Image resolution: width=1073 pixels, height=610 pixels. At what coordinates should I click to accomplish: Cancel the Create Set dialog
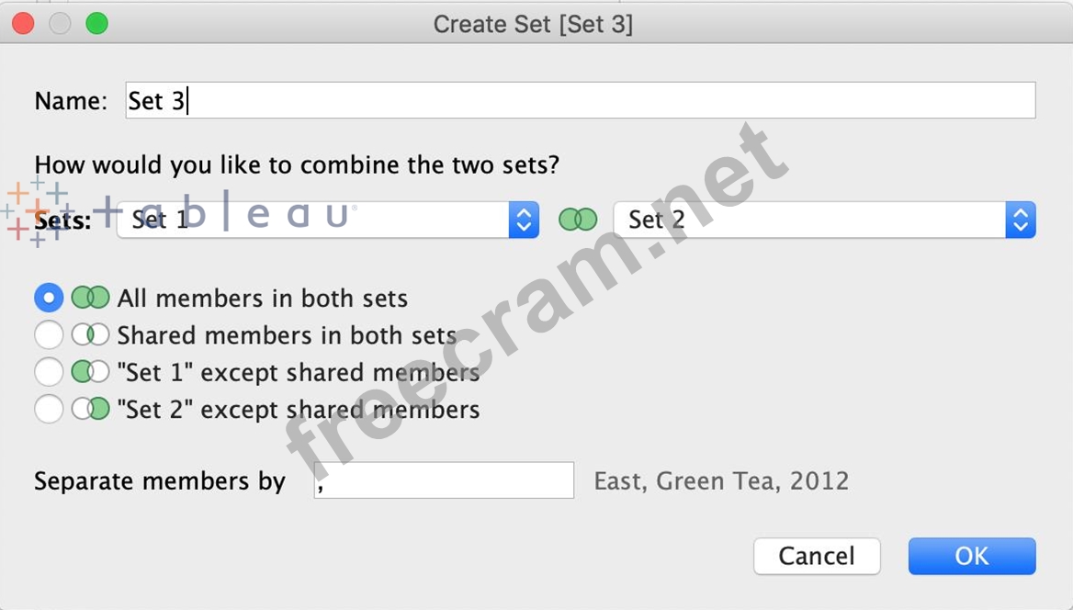click(817, 556)
